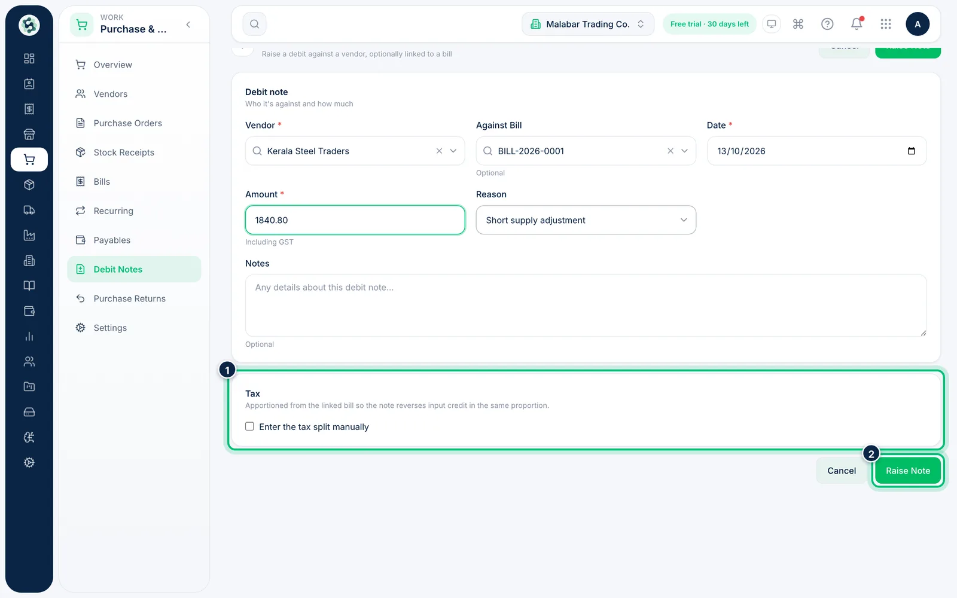
Task: Open the storefront icon in left rail
Action: (x=29, y=134)
